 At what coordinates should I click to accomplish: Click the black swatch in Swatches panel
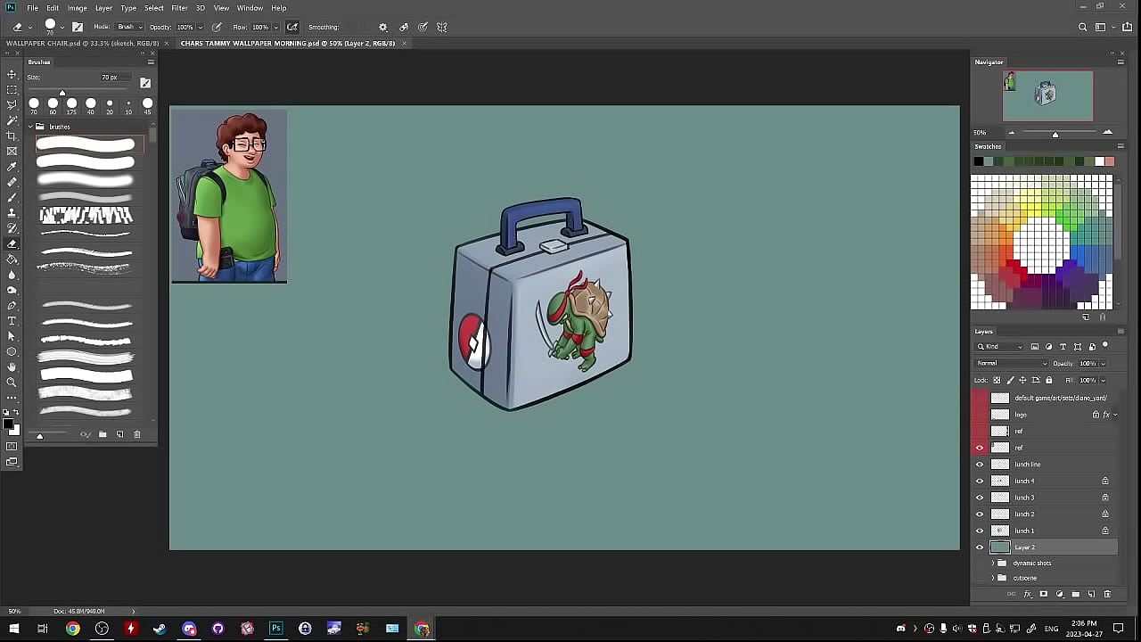[x=979, y=161]
